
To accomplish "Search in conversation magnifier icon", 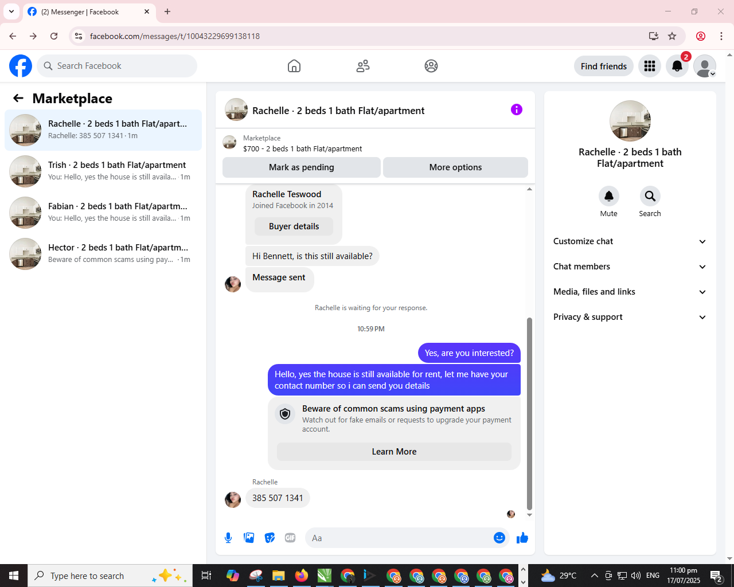I will coord(650,196).
